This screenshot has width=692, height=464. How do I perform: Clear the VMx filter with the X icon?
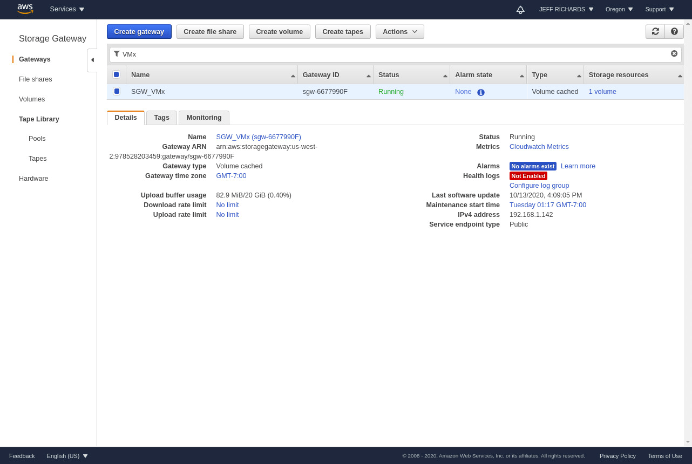tap(674, 53)
